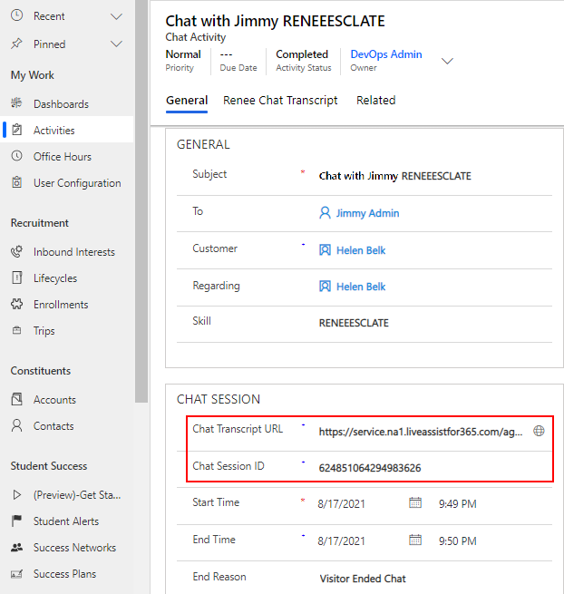Viewport: 564px width, 594px height.
Task: Click the Trips icon in sidebar
Action: click(16, 331)
